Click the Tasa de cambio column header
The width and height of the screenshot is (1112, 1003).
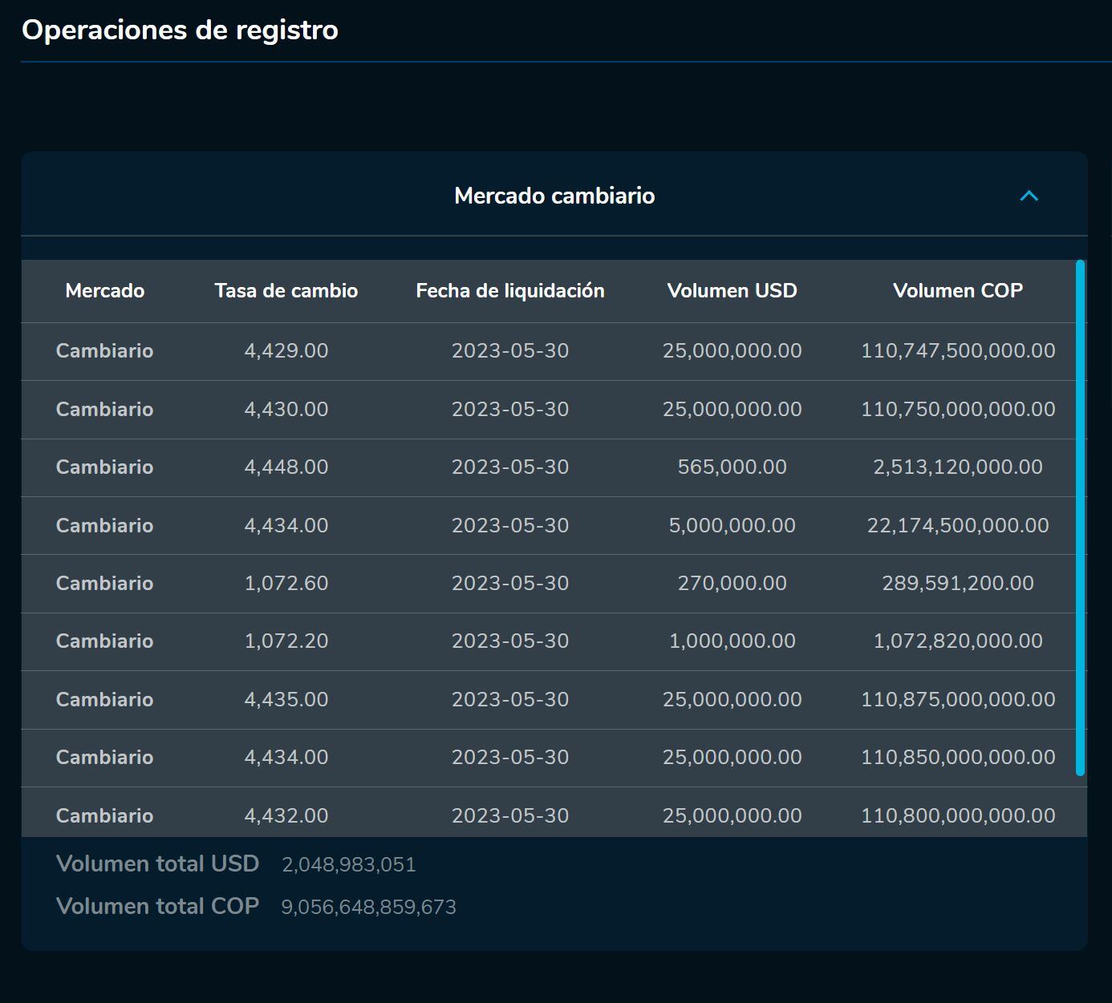286,290
